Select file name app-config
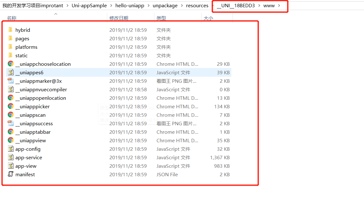Viewport: 364px width, 197px height. 28,149
